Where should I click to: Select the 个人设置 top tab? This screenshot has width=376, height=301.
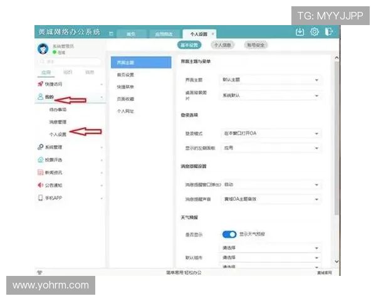[x=199, y=34]
